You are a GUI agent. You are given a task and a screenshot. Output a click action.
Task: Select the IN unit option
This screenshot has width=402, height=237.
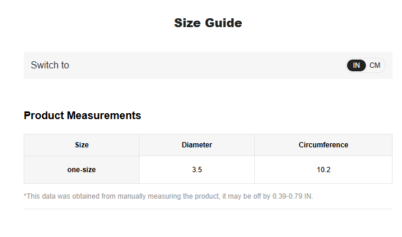click(356, 65)
